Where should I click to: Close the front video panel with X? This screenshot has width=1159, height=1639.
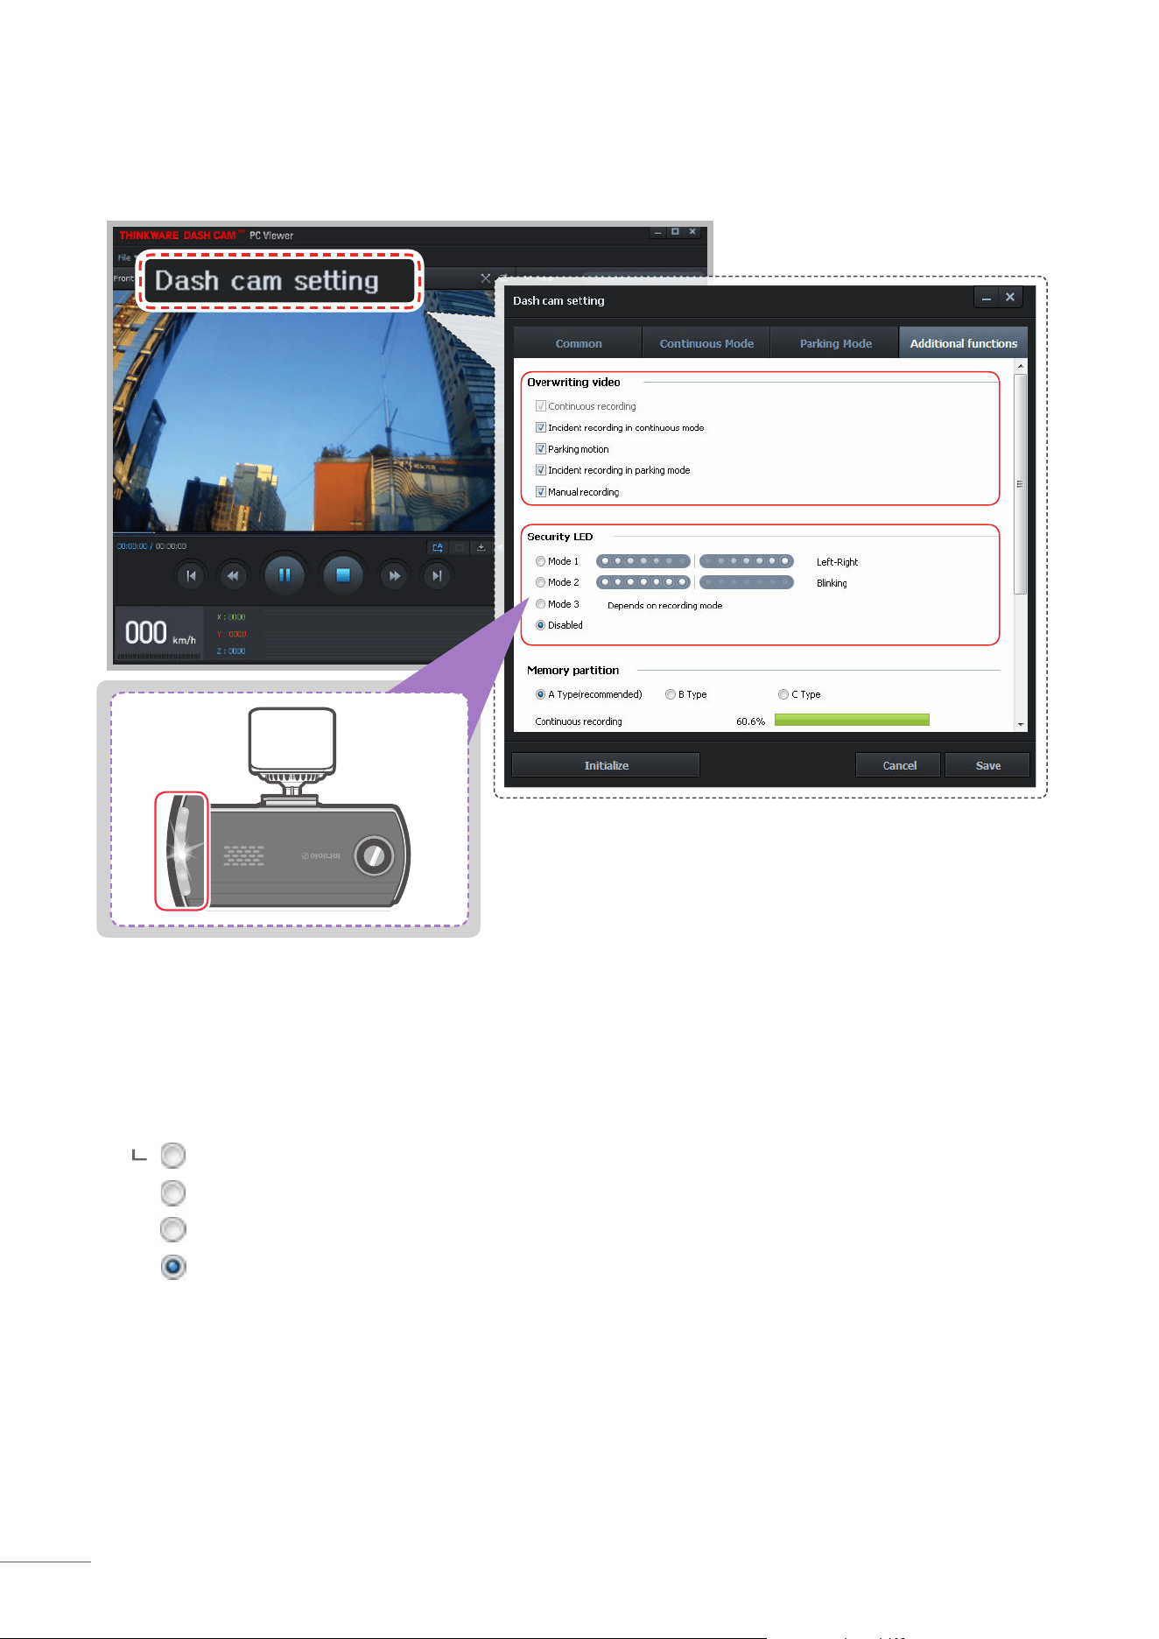[485, 278]
